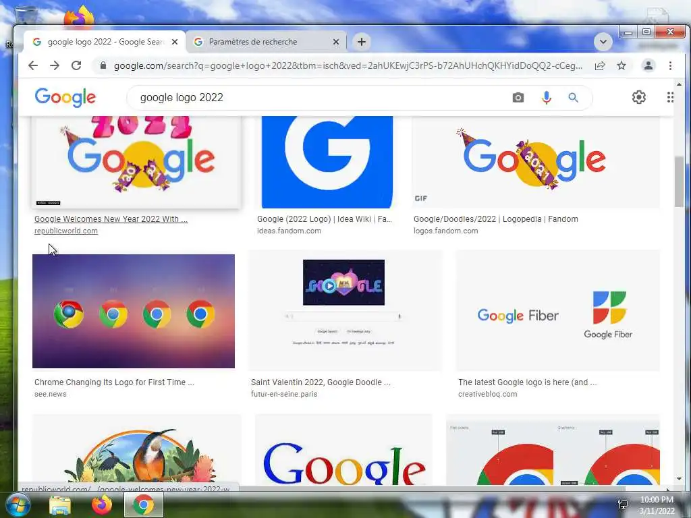Select the classic serif Google logo thumbnail
Viewport: 691px width, 518px height.
[343, 449]
